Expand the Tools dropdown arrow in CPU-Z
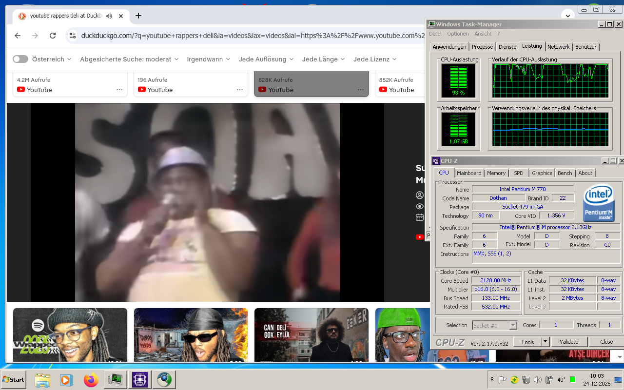The image size is (624, 390). point(546,342)
